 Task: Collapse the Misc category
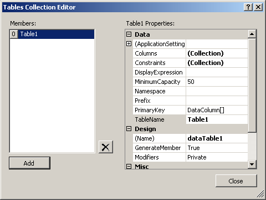(x=129, y=166)
